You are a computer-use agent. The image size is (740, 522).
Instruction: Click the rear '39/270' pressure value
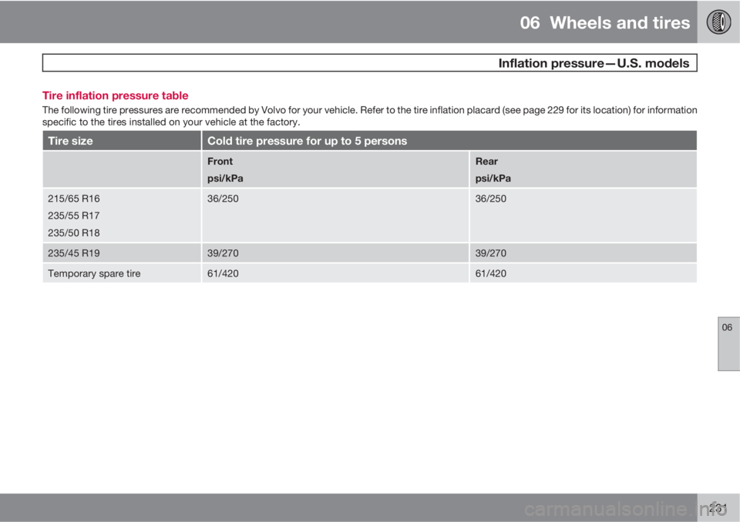[x=491, y=253]
